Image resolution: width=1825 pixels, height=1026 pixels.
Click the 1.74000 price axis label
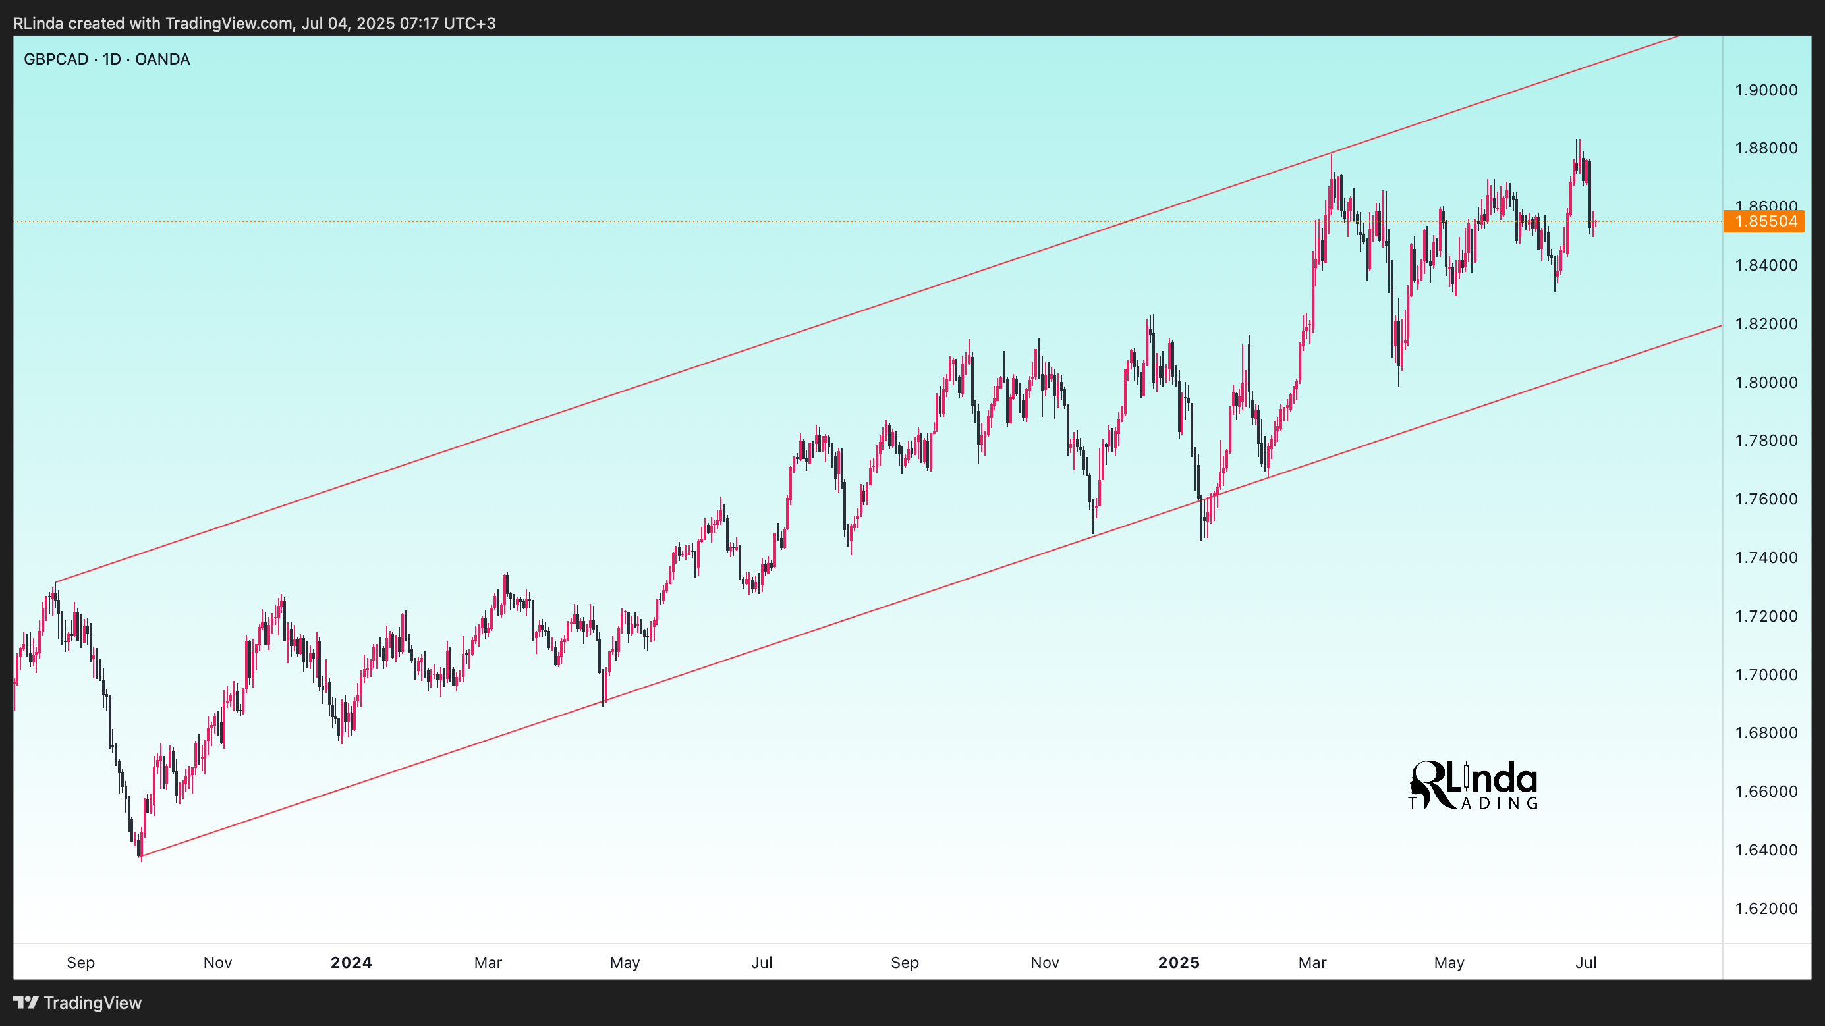1766,558
